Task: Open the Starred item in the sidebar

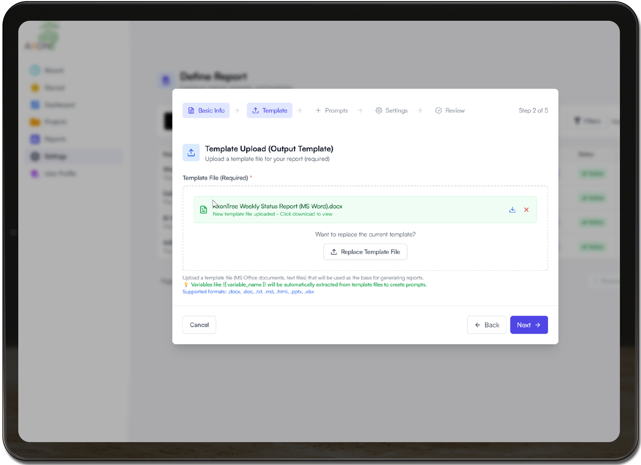Action: [54, 88]
